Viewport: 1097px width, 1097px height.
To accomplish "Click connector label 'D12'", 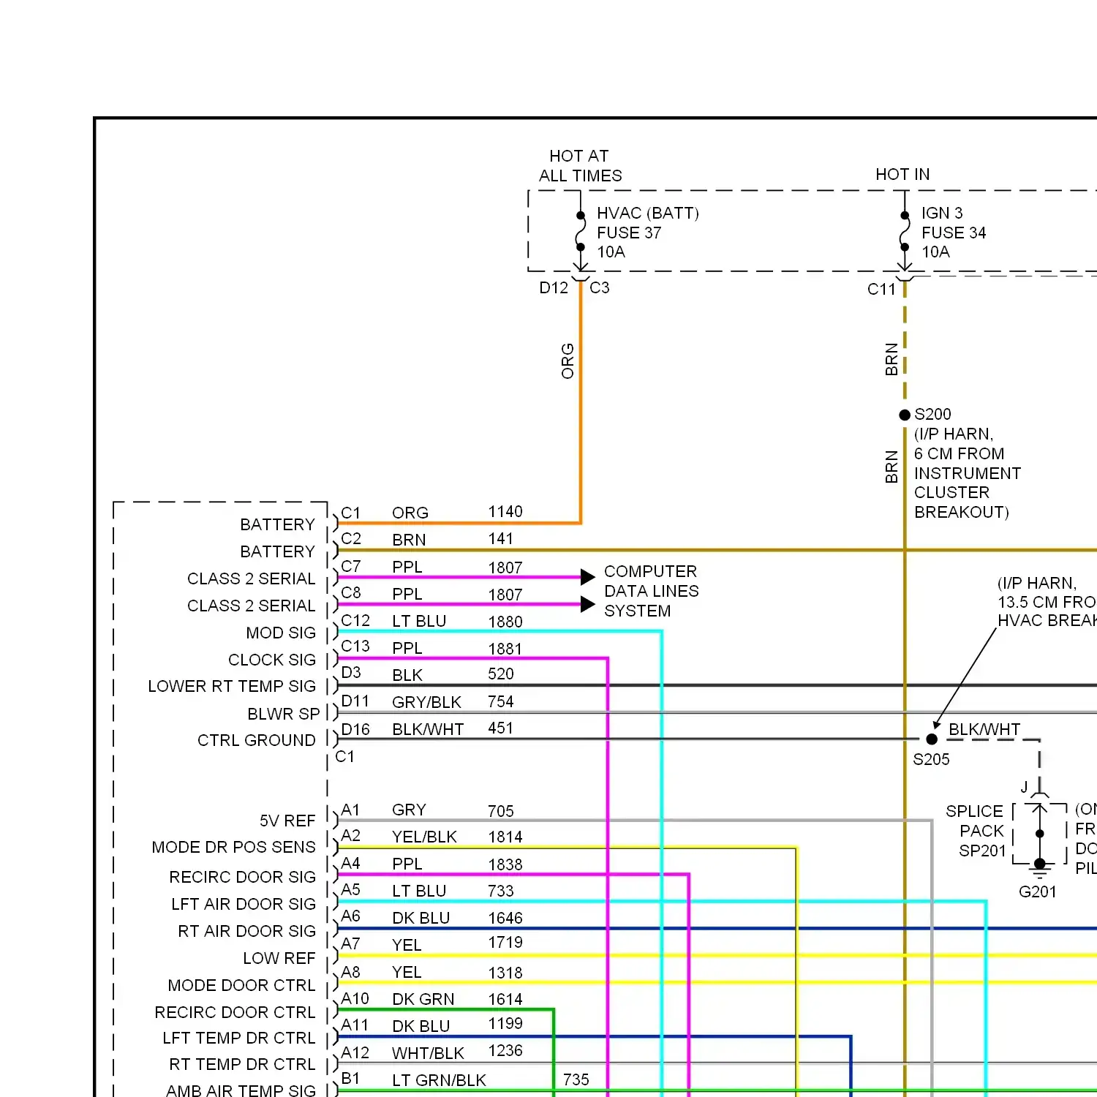I will click(554, 288).
